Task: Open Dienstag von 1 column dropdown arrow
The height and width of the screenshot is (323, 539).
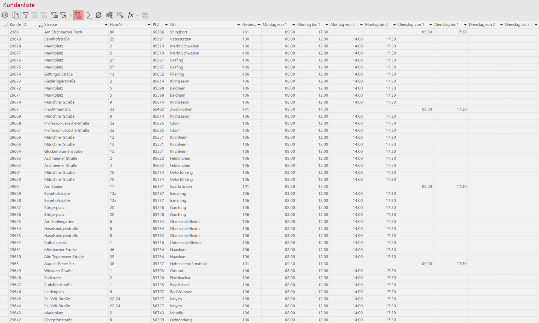Action: point(430,25)
